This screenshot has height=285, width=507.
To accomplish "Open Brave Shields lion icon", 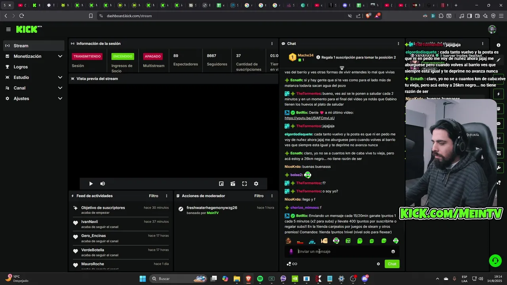I will point(368,16).
